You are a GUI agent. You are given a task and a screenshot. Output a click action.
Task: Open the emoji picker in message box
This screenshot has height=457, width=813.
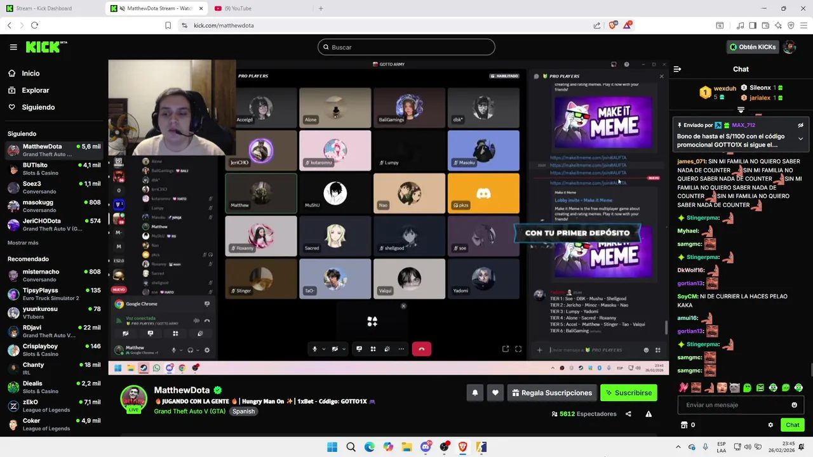click(x=794, y=405)
